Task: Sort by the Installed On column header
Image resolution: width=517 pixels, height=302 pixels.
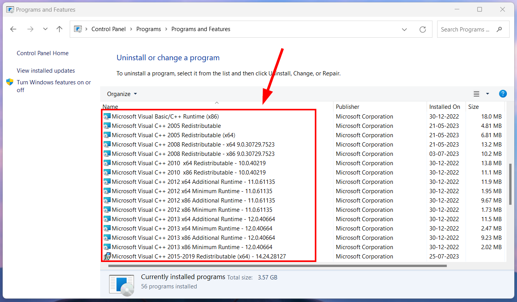Action: click(x=446, y=106)
